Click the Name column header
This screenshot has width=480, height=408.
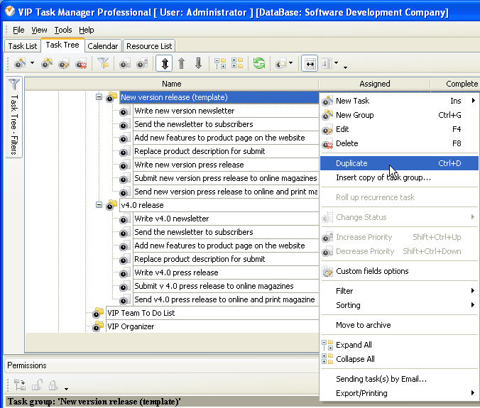click(171, 84)
